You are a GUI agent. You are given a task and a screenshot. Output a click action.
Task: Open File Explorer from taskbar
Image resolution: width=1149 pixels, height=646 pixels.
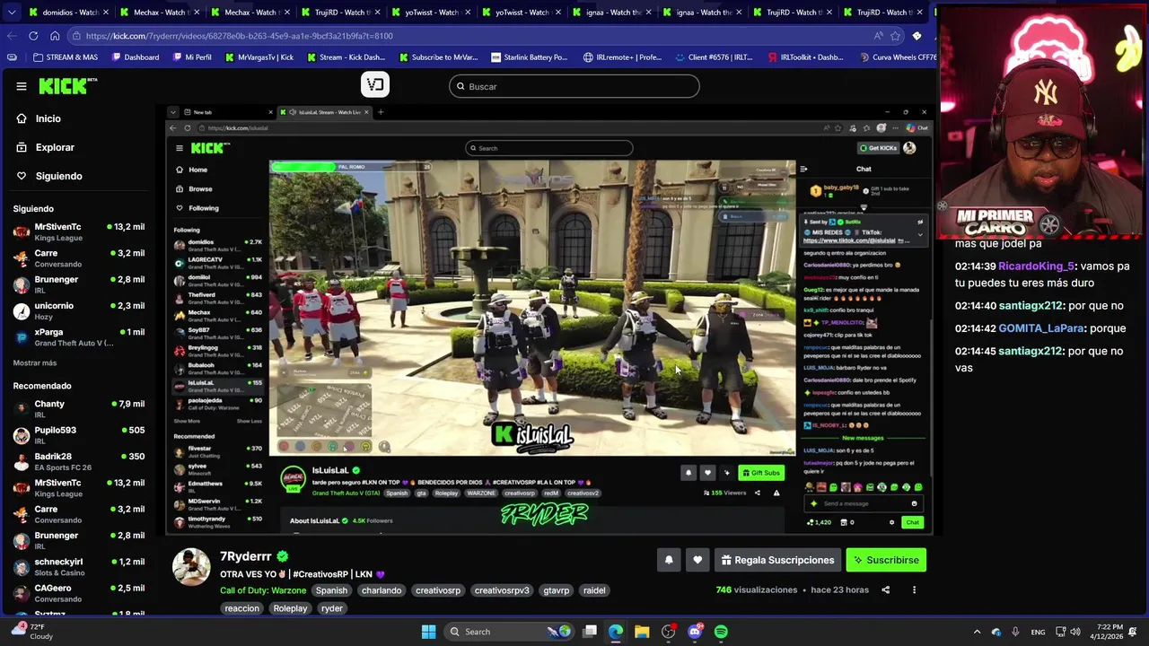(x=642, y=632)
